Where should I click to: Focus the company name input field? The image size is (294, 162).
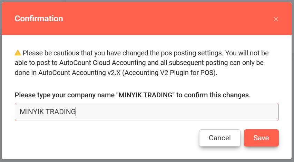coord(147,112)
